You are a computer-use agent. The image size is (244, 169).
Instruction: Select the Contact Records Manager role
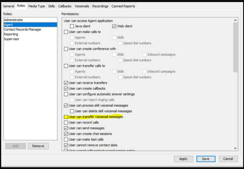point(30,29)
